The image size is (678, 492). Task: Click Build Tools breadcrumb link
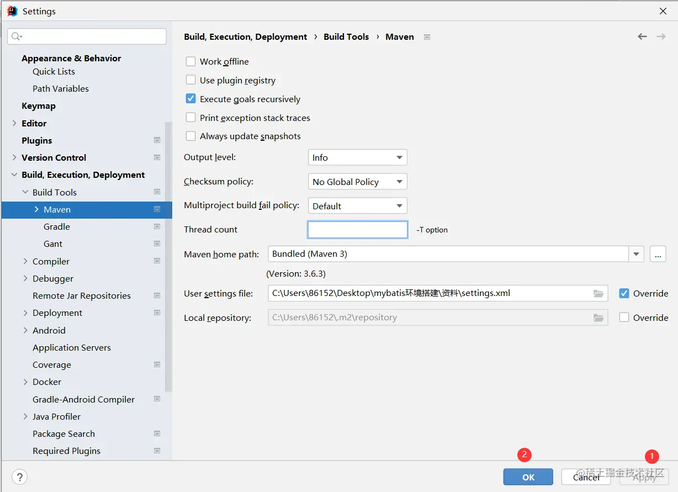point(346,36)
